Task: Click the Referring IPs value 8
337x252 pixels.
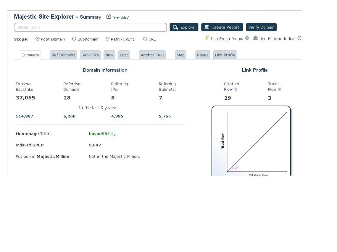Action: click(113, 98)
